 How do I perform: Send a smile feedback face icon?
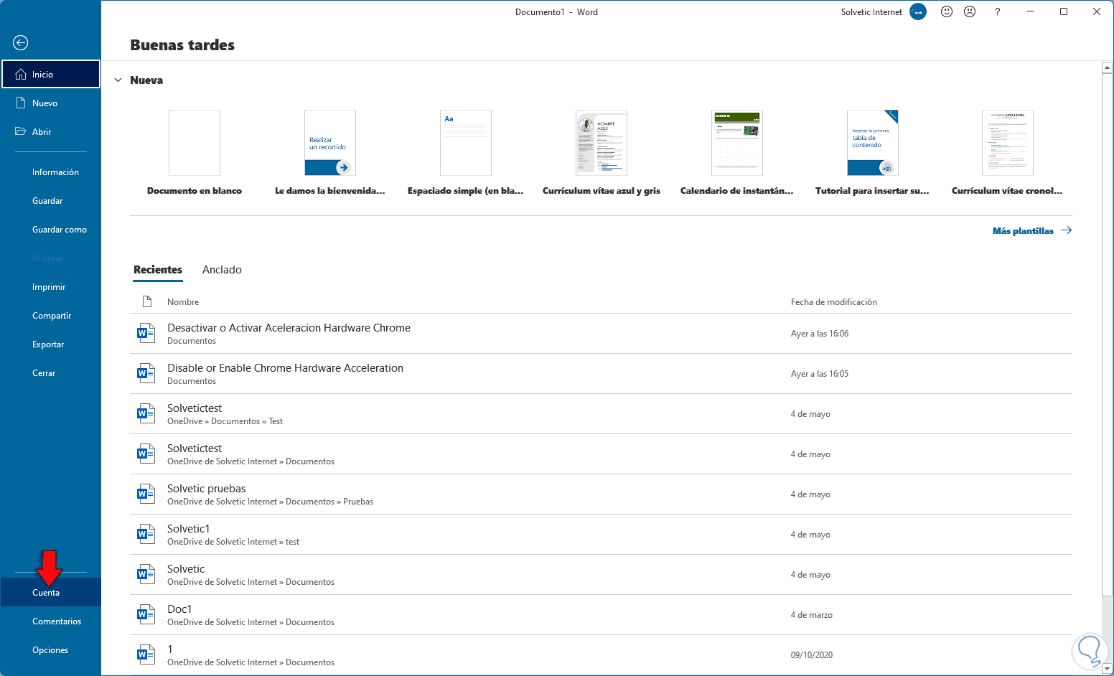947,11
